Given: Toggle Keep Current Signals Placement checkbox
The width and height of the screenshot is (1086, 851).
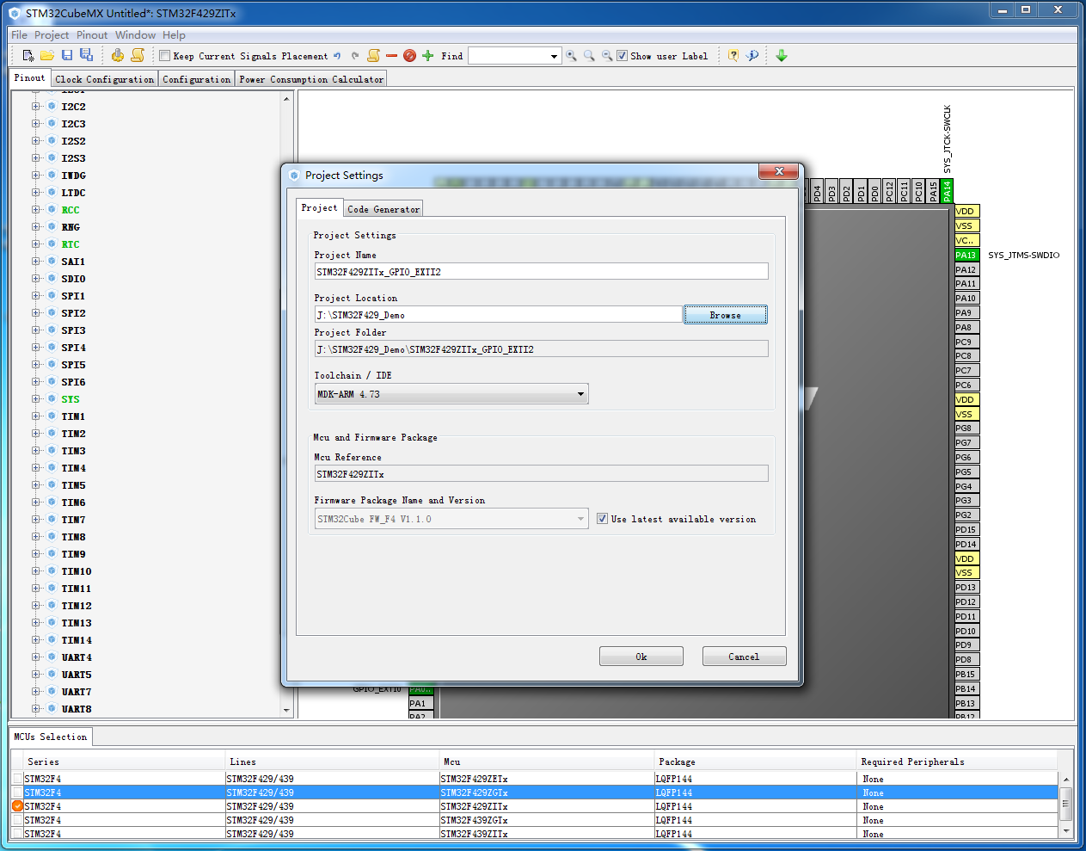Looking at the screenshot, I should [164, 56].
